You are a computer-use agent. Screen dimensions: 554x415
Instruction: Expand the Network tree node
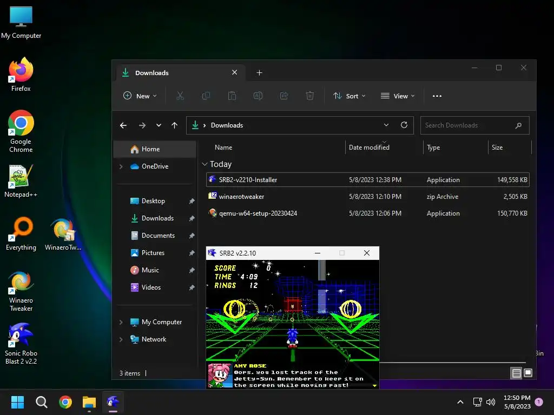pyautogui.click(x=121, y=339)
